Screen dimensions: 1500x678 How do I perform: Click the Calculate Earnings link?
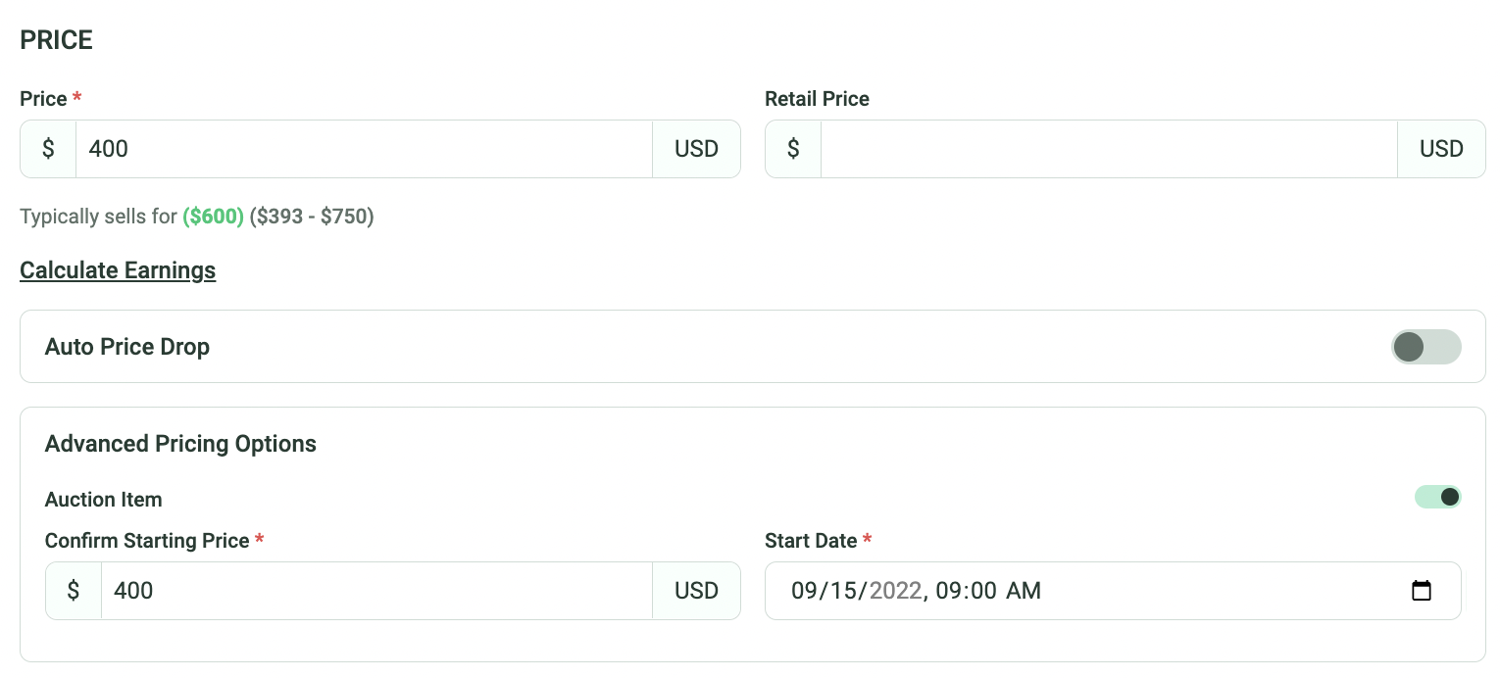tap(118, 270)
